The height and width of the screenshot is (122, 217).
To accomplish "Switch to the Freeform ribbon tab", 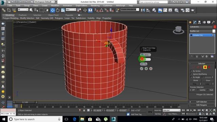I will point(23,15).
